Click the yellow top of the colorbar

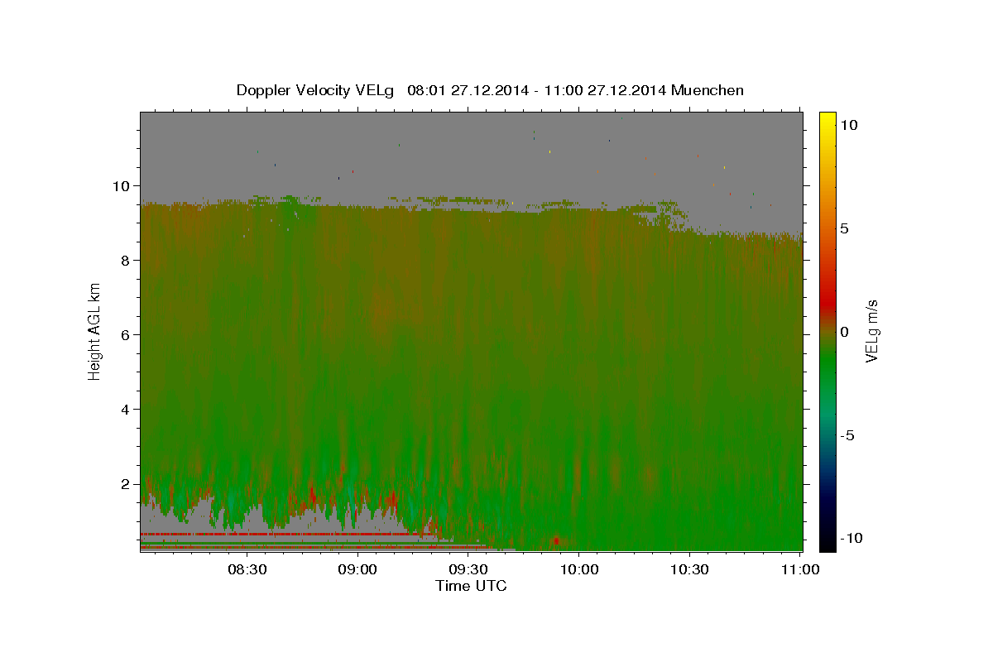pyautogui.click(x=827, y=120)
